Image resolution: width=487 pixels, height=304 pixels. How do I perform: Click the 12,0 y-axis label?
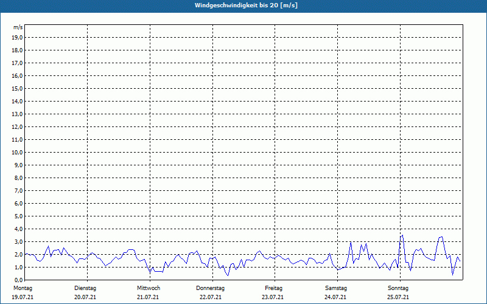18,126
